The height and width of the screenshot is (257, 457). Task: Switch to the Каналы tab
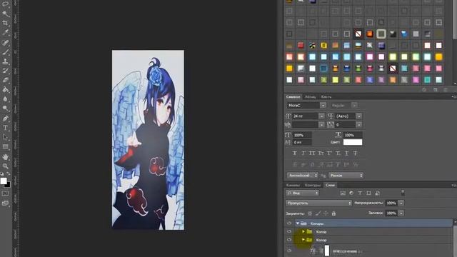coord(293,185)
